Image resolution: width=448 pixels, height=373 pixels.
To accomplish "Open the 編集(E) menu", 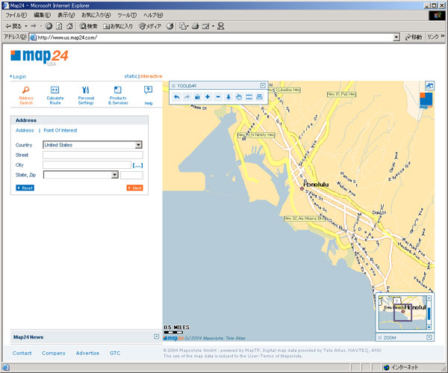I will point(42,15).
